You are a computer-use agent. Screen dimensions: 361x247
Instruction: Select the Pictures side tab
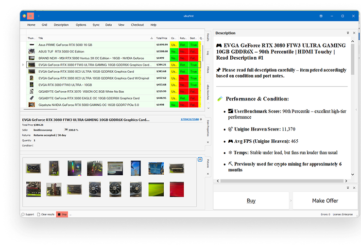208,164
